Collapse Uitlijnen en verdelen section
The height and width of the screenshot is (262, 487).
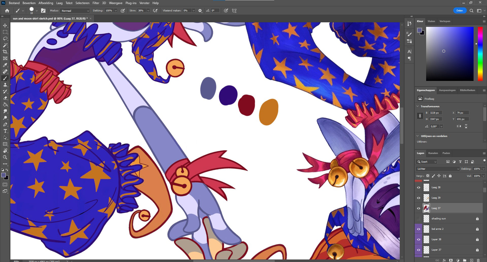(x=418, y=136)
